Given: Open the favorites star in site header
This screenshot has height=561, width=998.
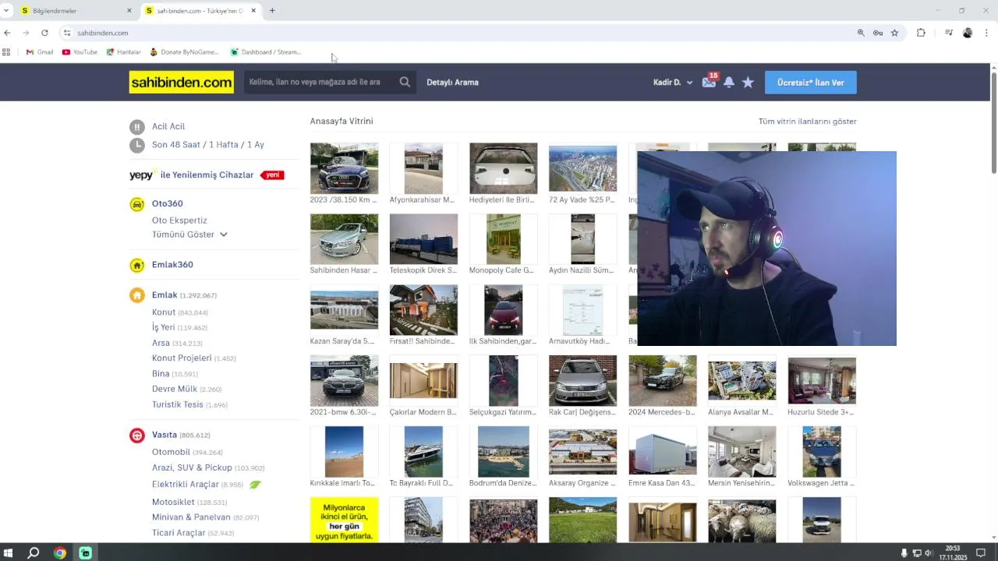Looking at the screenshot, I should 748,82.
